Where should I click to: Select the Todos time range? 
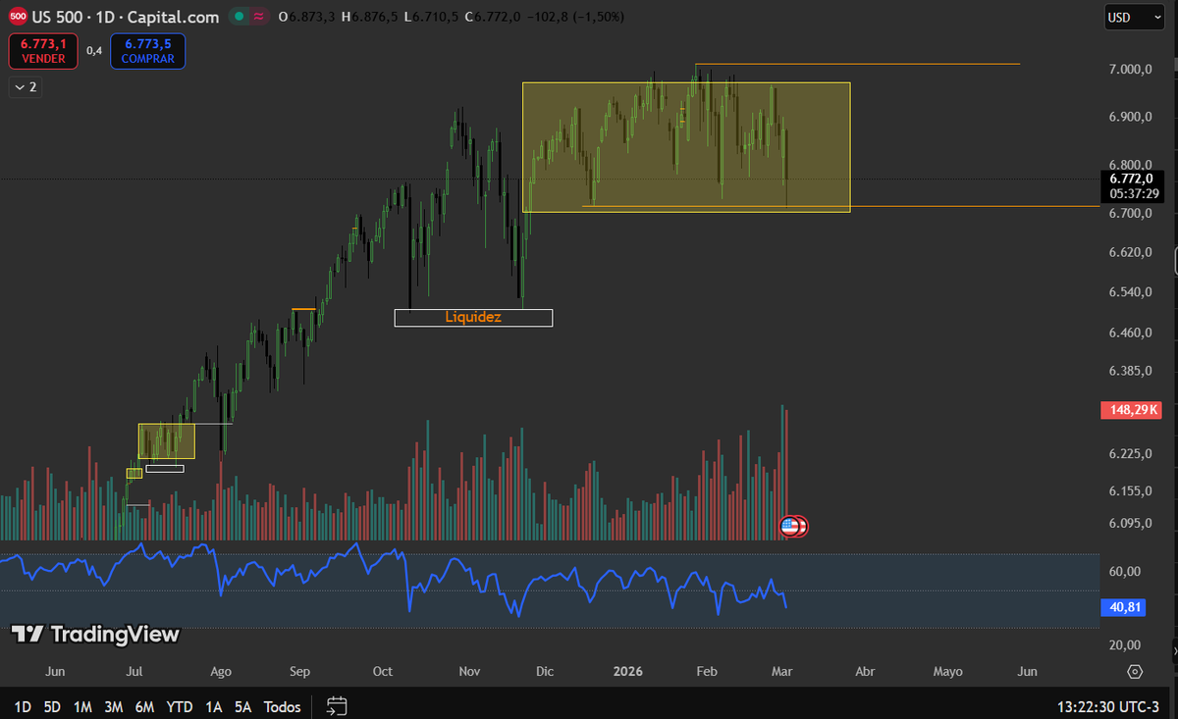click(283, 706)
